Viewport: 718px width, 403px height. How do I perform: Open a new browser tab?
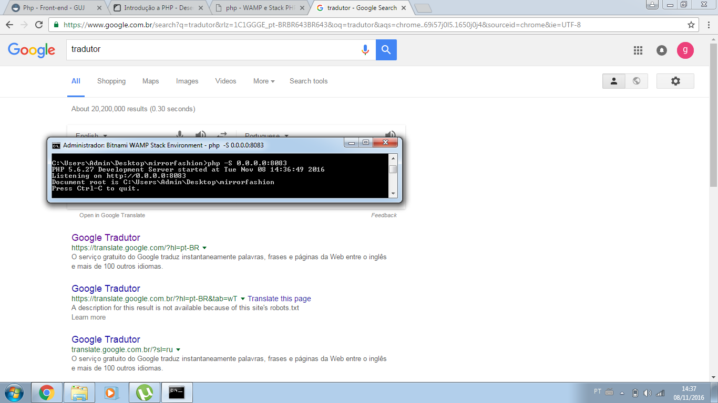tap(423, 8)
